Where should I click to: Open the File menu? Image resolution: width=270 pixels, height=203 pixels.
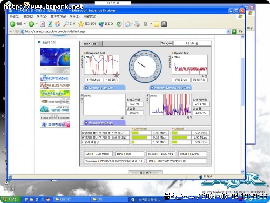click(15, 16)
